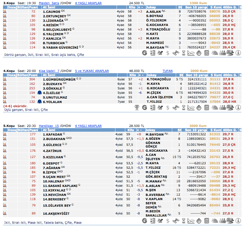Viewport: 246px width, 227px height.
Task: Click the horse head icon in race 3
Action: coord(215,53)
